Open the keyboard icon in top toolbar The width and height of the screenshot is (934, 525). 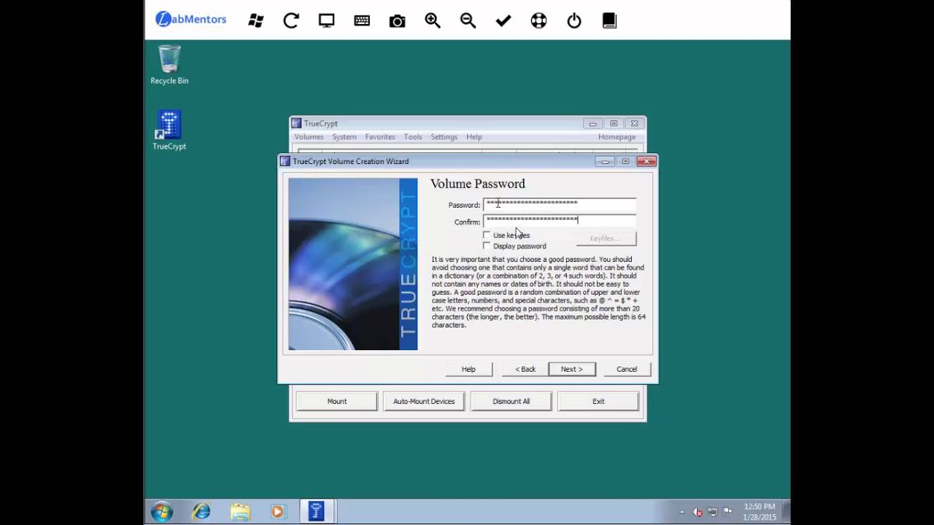[x=362, y=20]
